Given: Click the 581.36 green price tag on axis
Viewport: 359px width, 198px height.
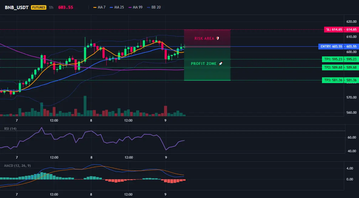Looking at the screenshot, I should click(351, 80).
